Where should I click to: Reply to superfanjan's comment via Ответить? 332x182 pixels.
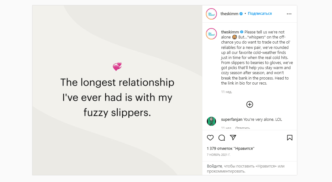pos(243,128)
